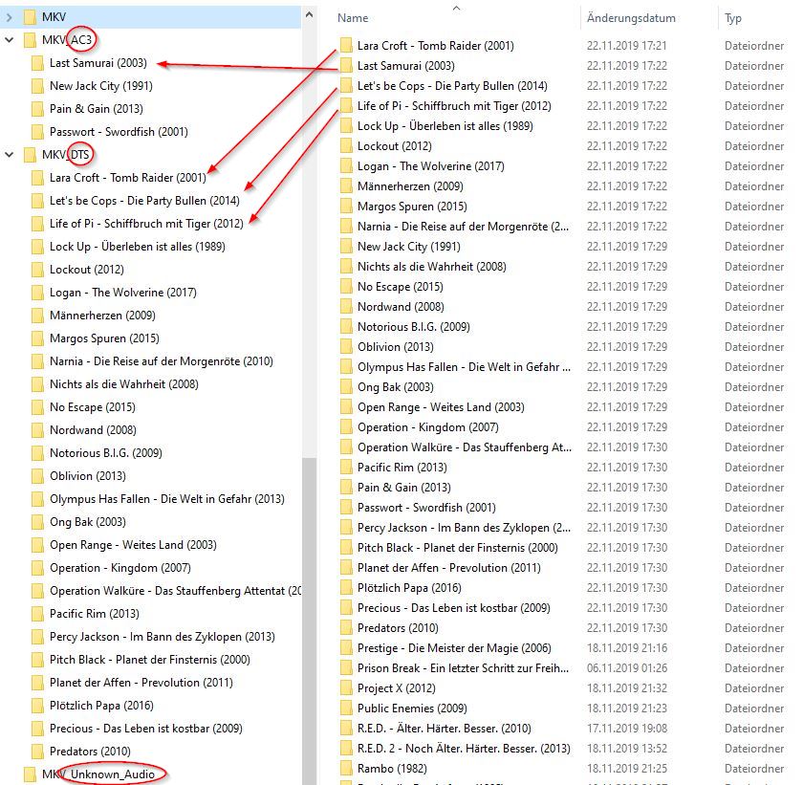Select New Jack City (1991) in tree

tap(100, 86)
